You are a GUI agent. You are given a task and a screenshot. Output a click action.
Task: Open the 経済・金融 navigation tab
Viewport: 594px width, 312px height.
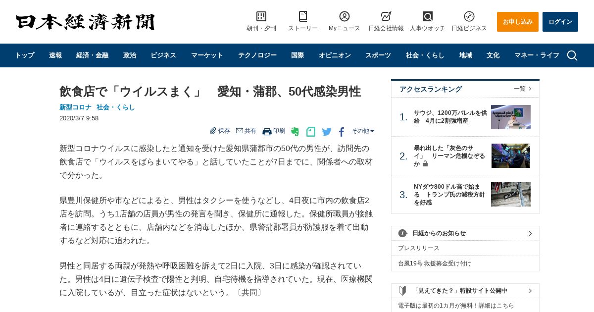click(x=93, y=55)
